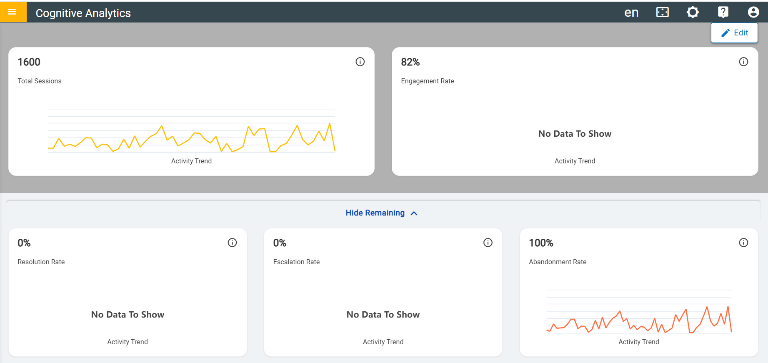Image resolution: width=768 pixels, height=363 pixels.
Task: Click the Edit button
Action: tap(734, 33)
